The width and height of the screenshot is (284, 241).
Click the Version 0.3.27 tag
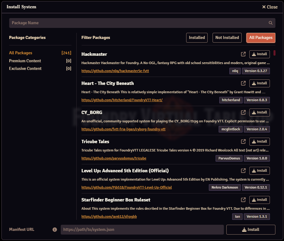coord(256,71)
